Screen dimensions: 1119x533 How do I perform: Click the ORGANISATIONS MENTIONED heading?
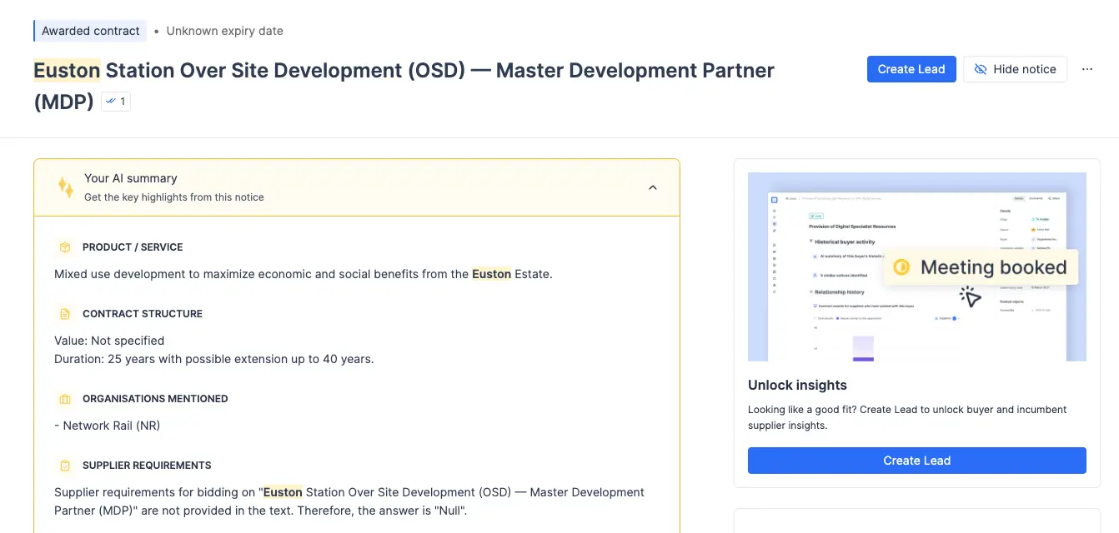[155, 399]
